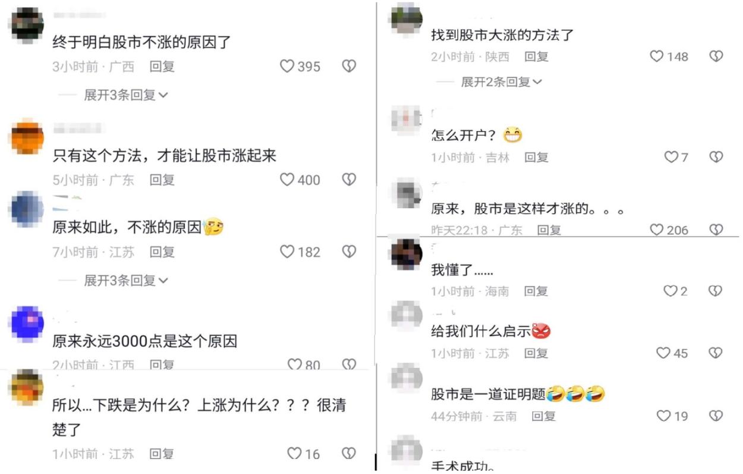Reply to the 股市是一道证明题 comment

click(543, 416)
